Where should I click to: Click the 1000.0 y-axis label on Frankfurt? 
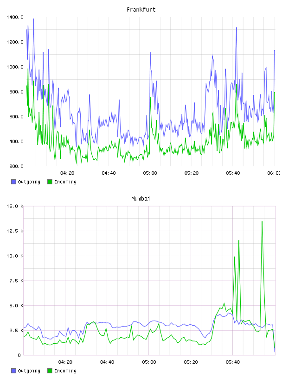(15, 67)
